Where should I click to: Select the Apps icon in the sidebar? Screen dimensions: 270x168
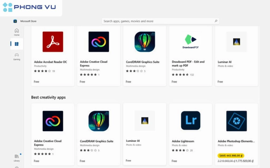[x=17, y=44]
